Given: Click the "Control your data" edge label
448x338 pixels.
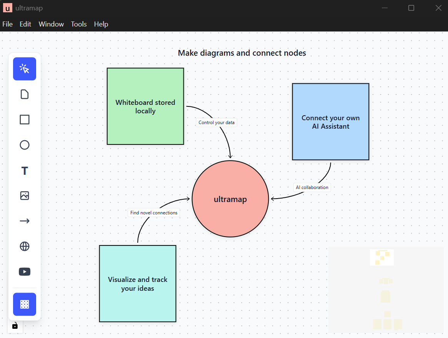Looking at the screenshot, I should click(x=217, y=123).
